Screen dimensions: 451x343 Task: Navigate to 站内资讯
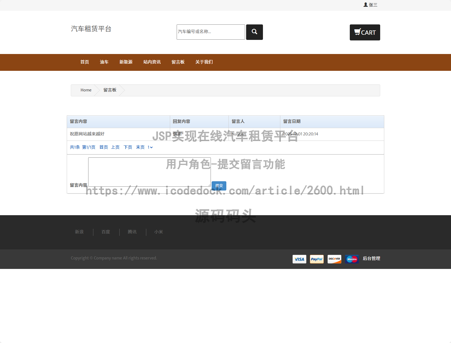pyautogui.click(x=152, y=62)
